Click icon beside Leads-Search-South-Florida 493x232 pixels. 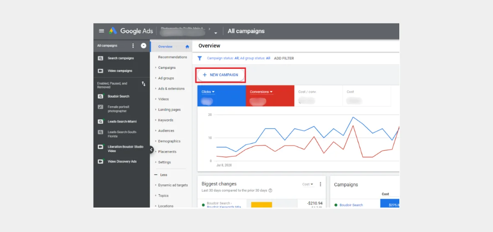coord(100,132)
